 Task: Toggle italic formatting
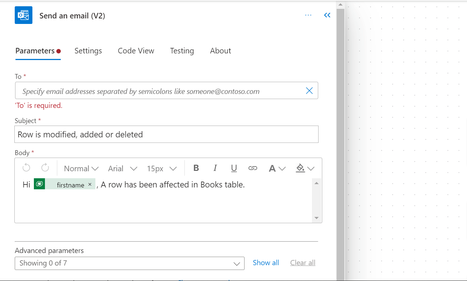pos(215,168)
